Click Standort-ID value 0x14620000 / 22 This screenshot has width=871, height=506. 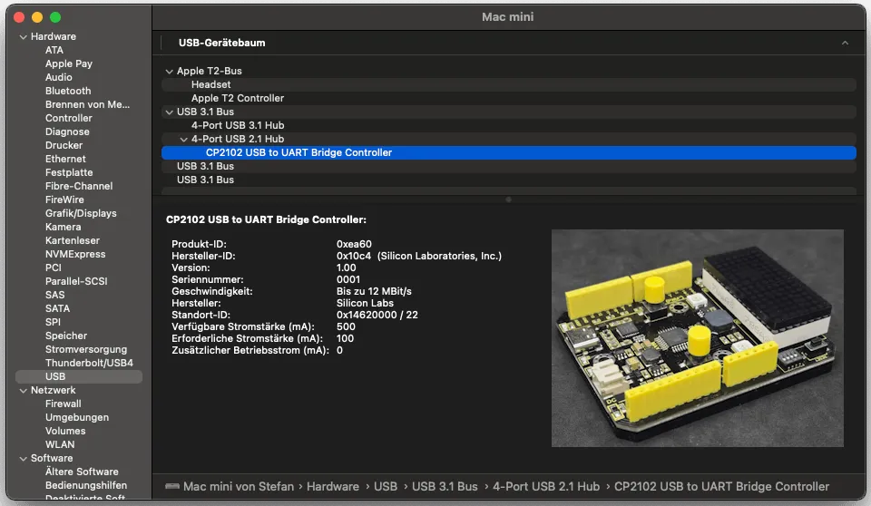(377, 315)
